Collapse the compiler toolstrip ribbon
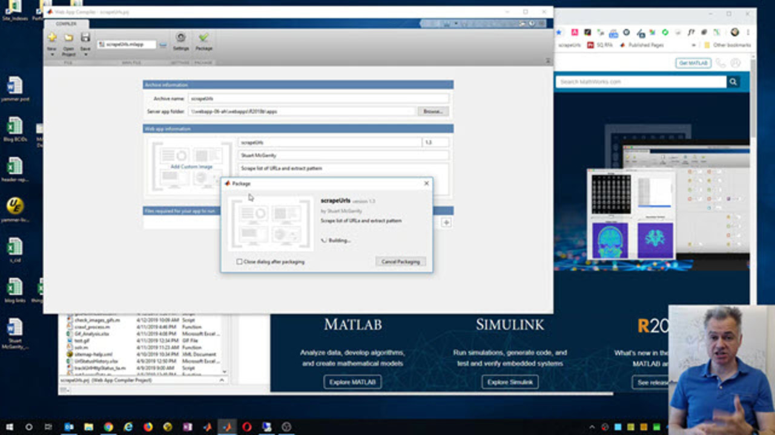The height and width of the screenshot is (435, 775). tap(547, 60)
